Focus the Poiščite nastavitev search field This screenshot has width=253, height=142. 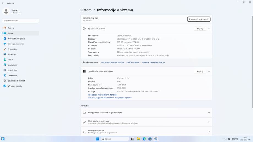[20, 21]
